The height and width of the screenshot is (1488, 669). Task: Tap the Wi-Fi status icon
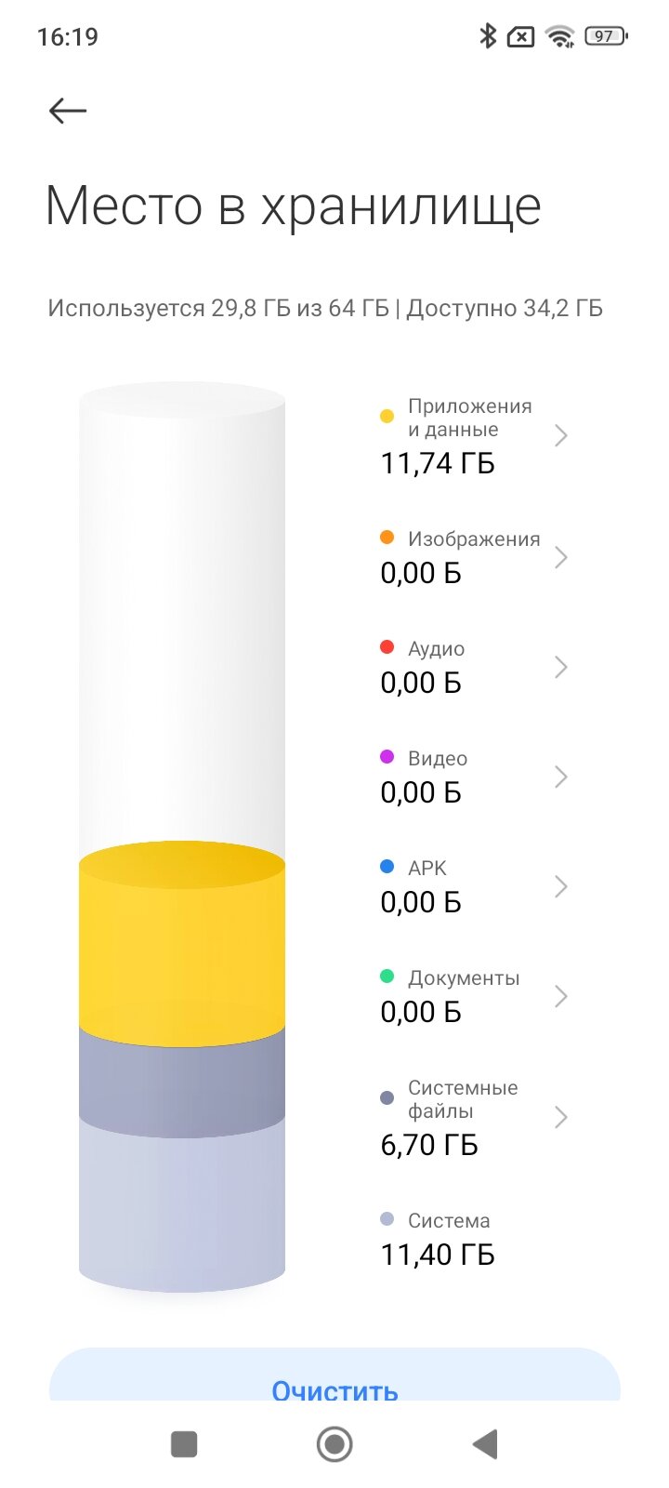tap(560, 36)
